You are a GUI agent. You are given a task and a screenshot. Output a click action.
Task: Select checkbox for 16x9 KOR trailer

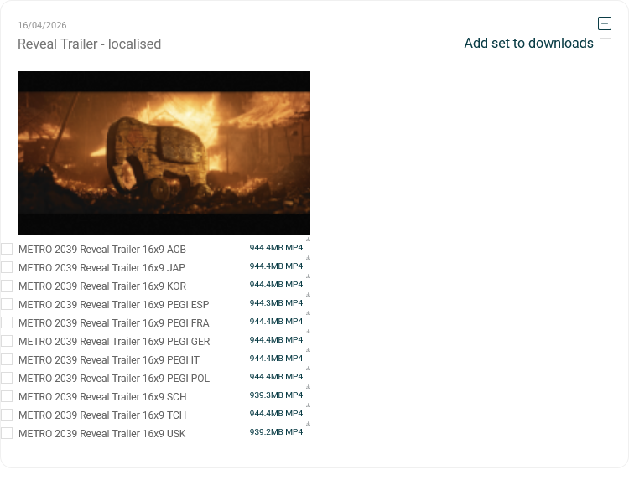pos(7,286)
